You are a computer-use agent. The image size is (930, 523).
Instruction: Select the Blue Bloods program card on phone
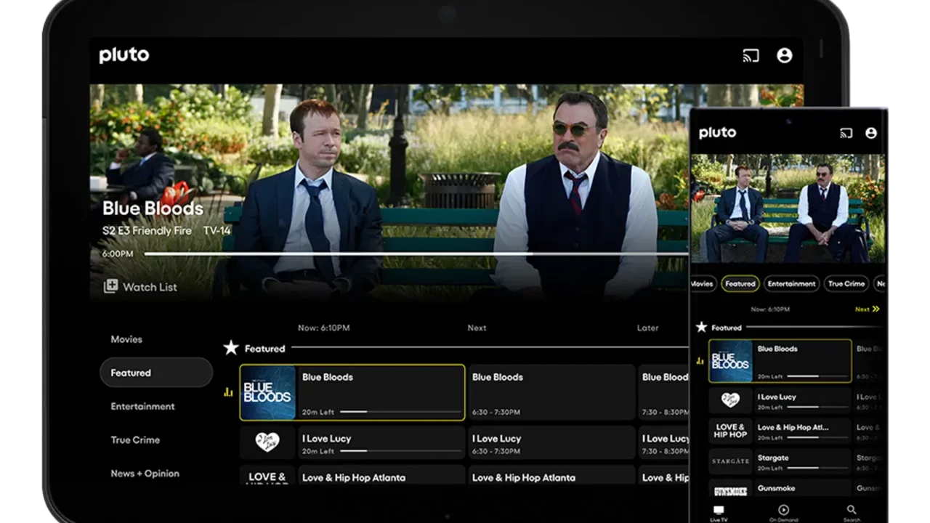click(x=780, y=361)
